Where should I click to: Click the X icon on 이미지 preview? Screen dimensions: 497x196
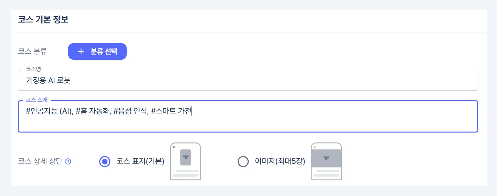coord(315,147)
